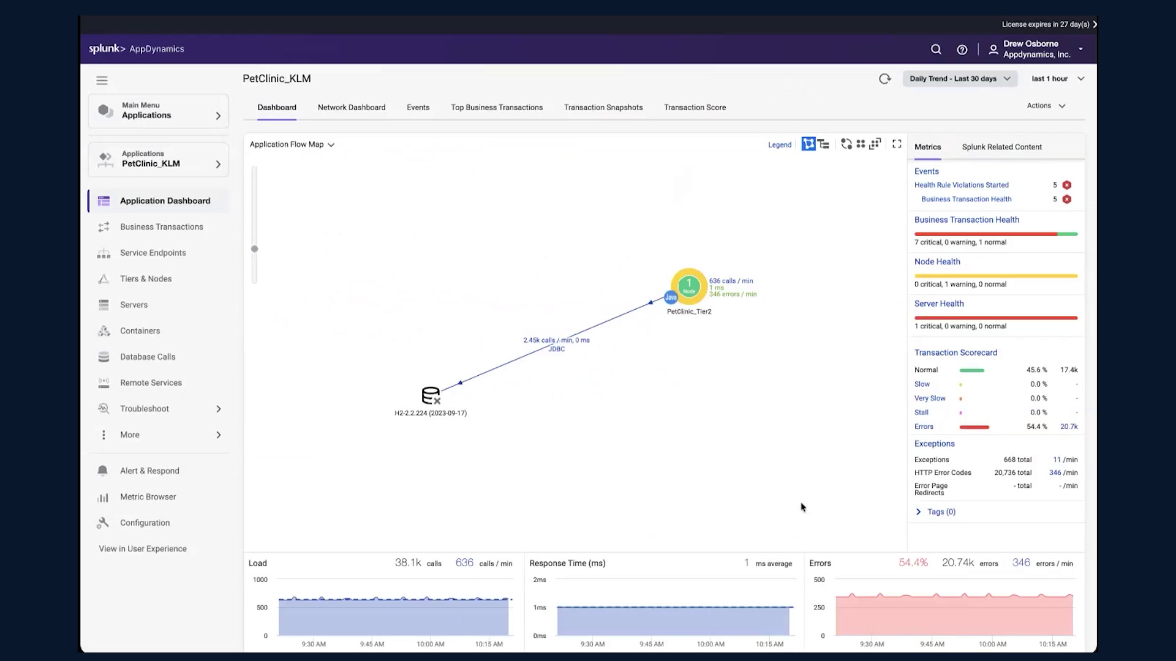Open the Application Flow Map dropdown
Image resolution: width=1176 pixels, height=661 pixels.
point(292,144)
